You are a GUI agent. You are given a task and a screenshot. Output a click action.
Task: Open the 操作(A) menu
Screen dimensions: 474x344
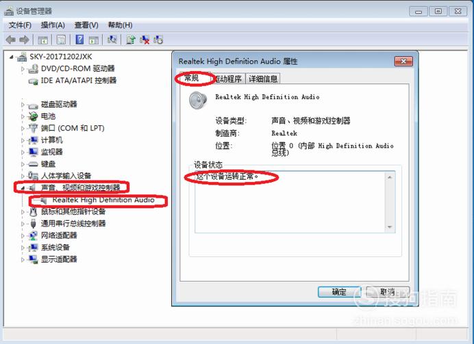[53, 25]
